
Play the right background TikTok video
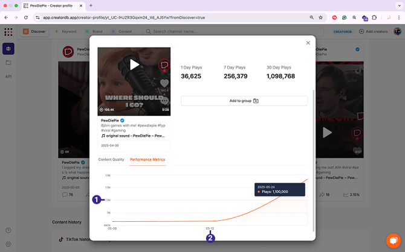click(x=327, y=133)
